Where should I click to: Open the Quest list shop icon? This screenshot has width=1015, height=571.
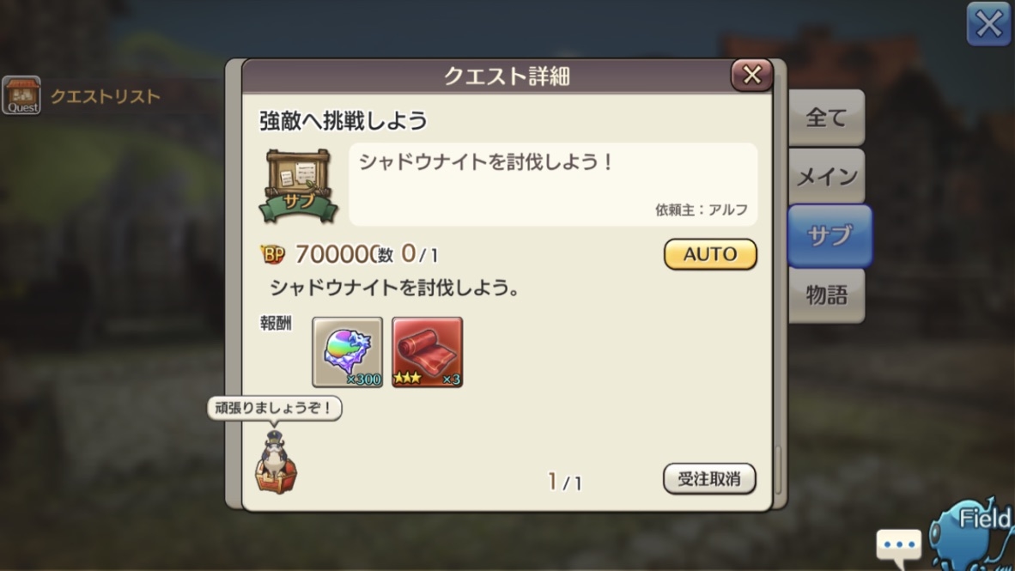[x=21, y=96]
